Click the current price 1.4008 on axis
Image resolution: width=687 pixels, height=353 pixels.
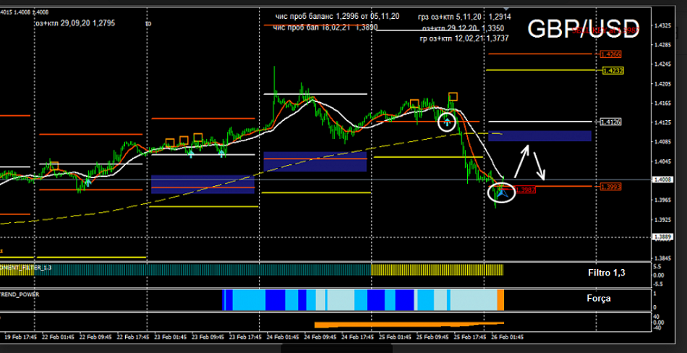click(662, 179)
